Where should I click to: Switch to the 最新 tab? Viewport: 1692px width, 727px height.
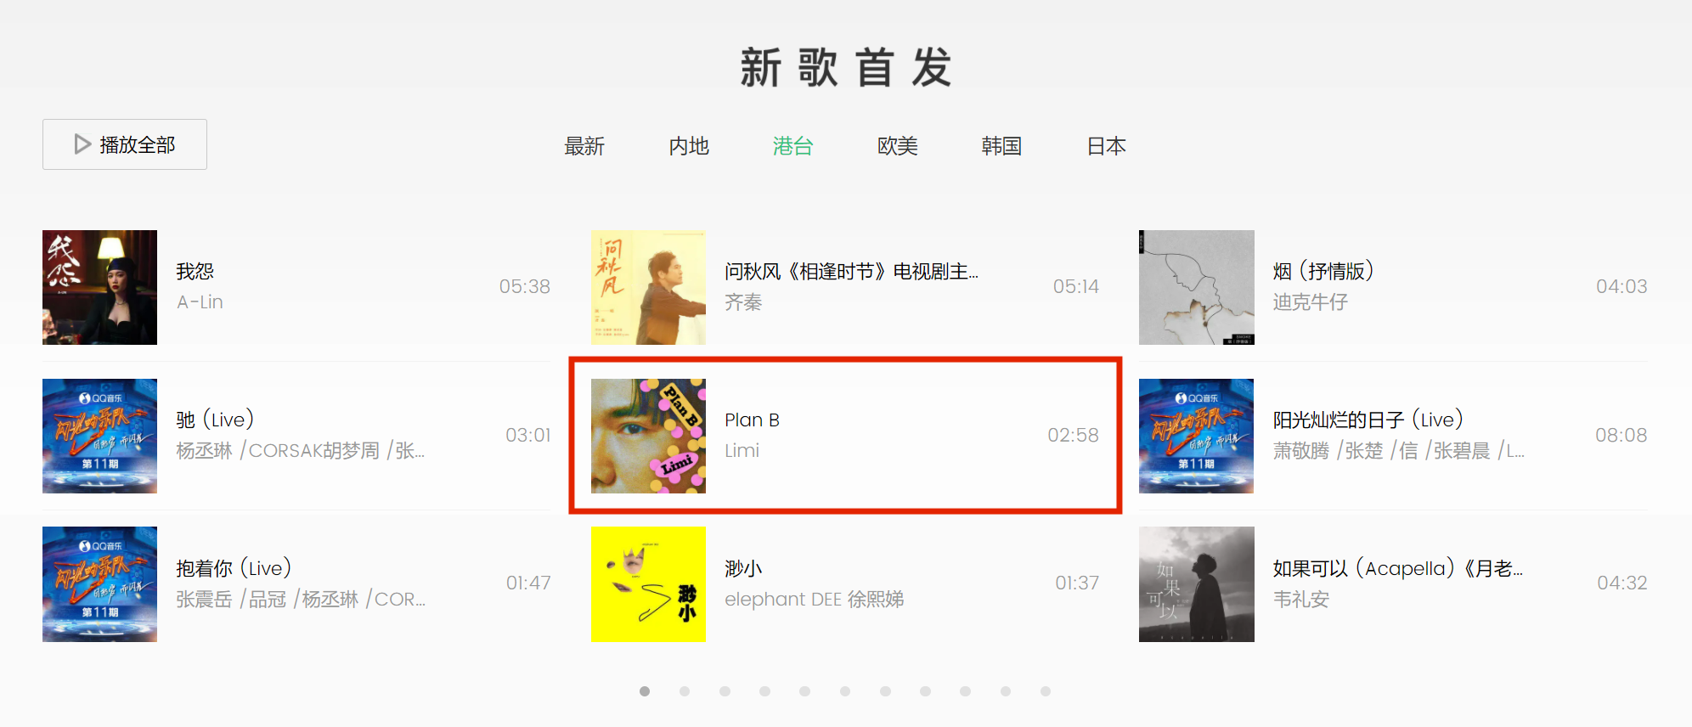(584, 146)
